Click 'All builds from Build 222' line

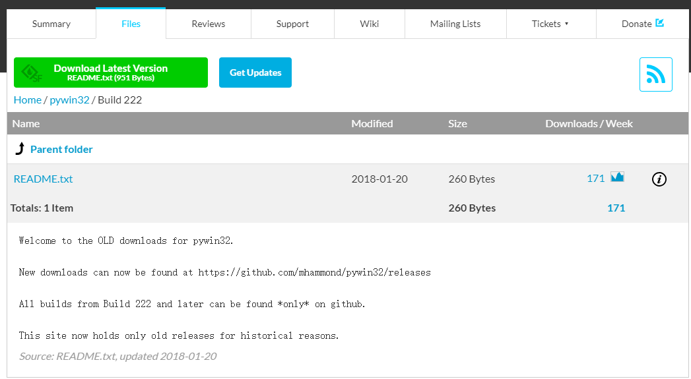[x=192, y=304]
